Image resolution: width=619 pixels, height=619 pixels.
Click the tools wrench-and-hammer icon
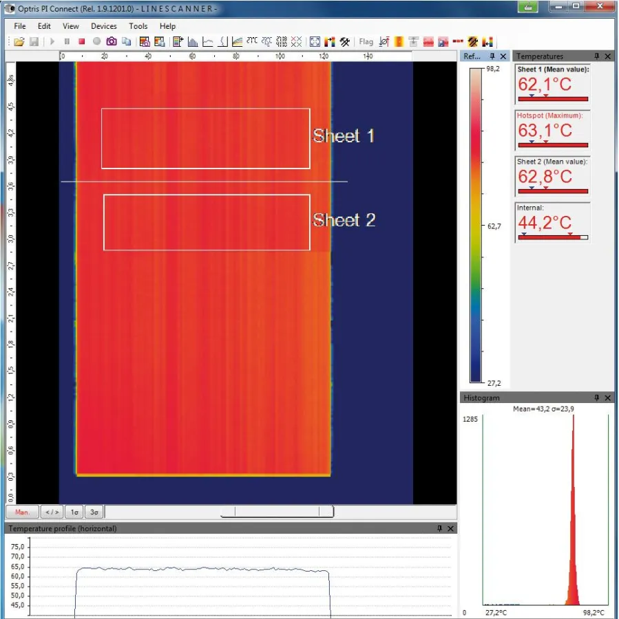coord(345,41)
